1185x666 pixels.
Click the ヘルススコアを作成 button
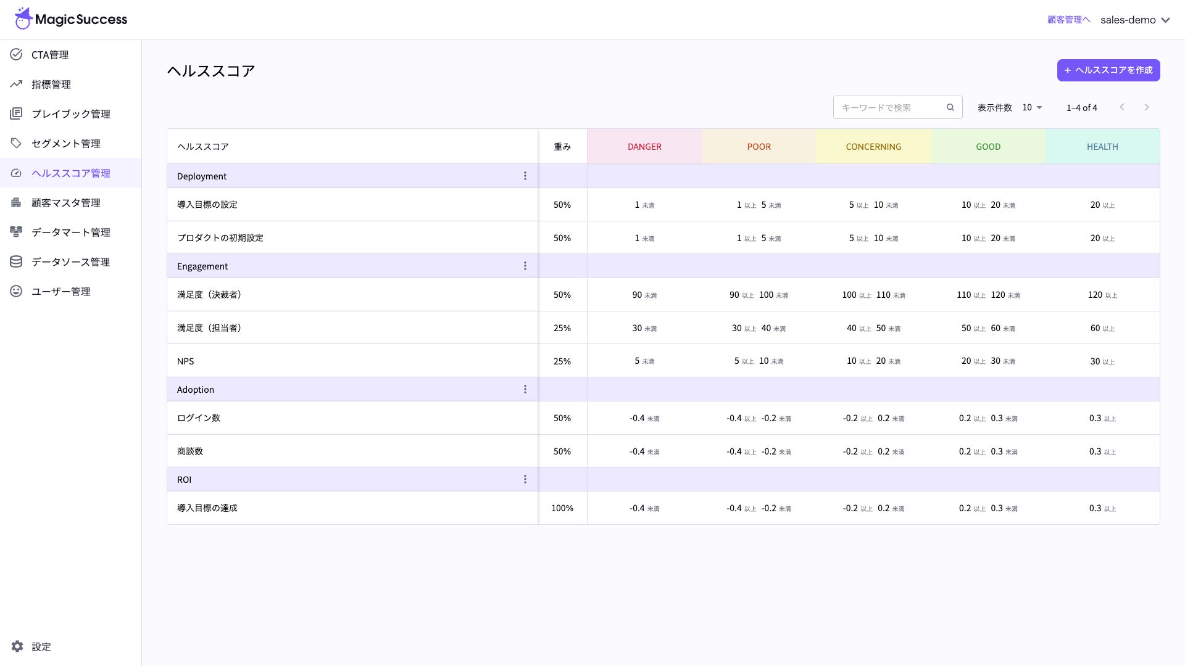click(x=1108, y=70)
